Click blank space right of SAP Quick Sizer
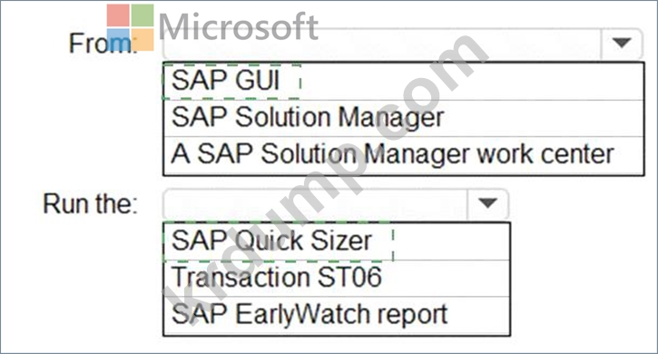The width and height of the screenshot is (658, 354). [x=452, y=241]
